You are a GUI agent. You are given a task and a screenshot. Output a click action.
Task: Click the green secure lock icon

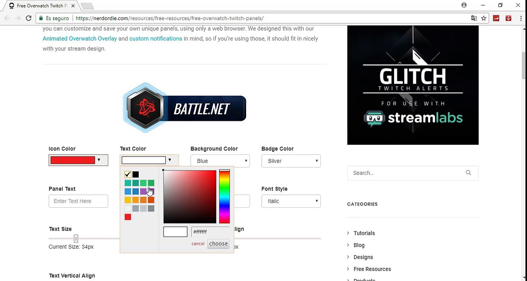[x=41, y=18]
